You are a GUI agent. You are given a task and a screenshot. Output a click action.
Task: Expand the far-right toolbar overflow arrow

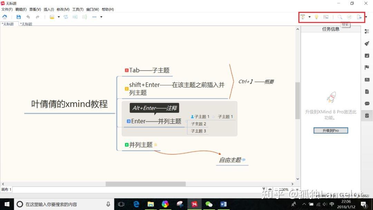pyautogui.click(x=366, y=17)
